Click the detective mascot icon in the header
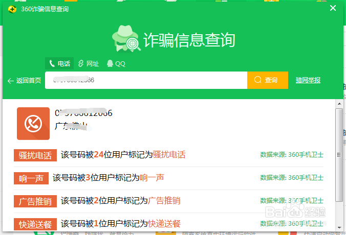346x235 pixels. tap(126, 39)
